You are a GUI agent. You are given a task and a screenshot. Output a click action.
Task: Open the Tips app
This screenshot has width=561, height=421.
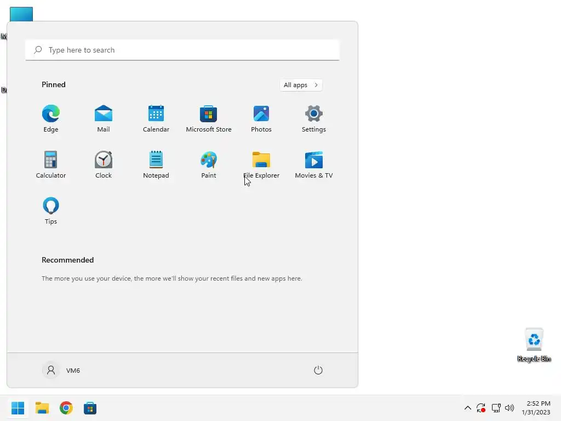tap(51, 211)
